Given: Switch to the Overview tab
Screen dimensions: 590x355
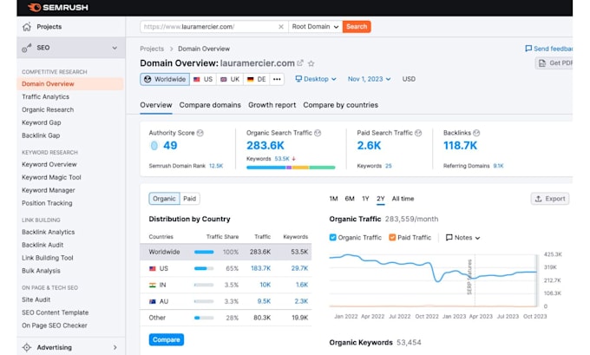Looking at the screenshot, I should pyautogui.click(x=156, y=105).
